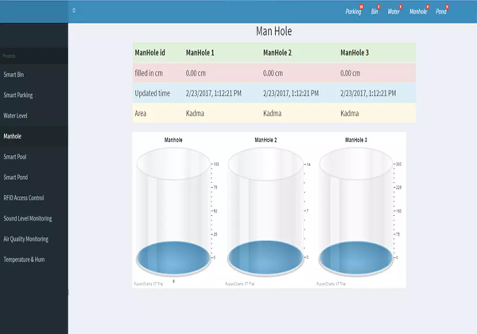The height and width of the screenshot is (334, 477).
Task: Expand the Projects section in the sidebar
Action: point(11,56)
